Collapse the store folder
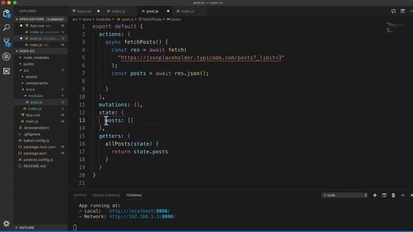Image resolution: width=413 pixels, height=232 pixels. 30,90
